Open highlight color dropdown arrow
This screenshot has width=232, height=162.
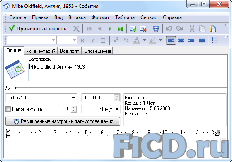click(160, 40)
